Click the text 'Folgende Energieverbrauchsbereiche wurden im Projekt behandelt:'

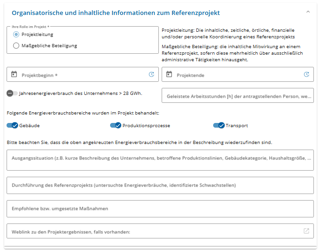tap(83, 113)
